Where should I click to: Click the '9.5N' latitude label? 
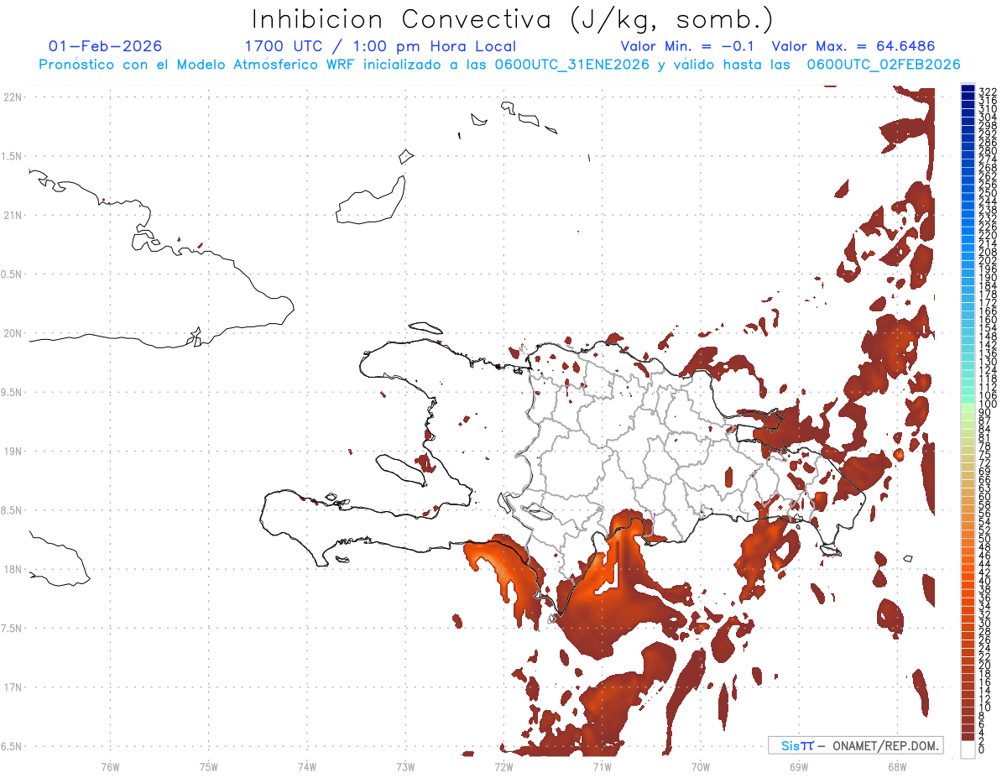point(13,392)
